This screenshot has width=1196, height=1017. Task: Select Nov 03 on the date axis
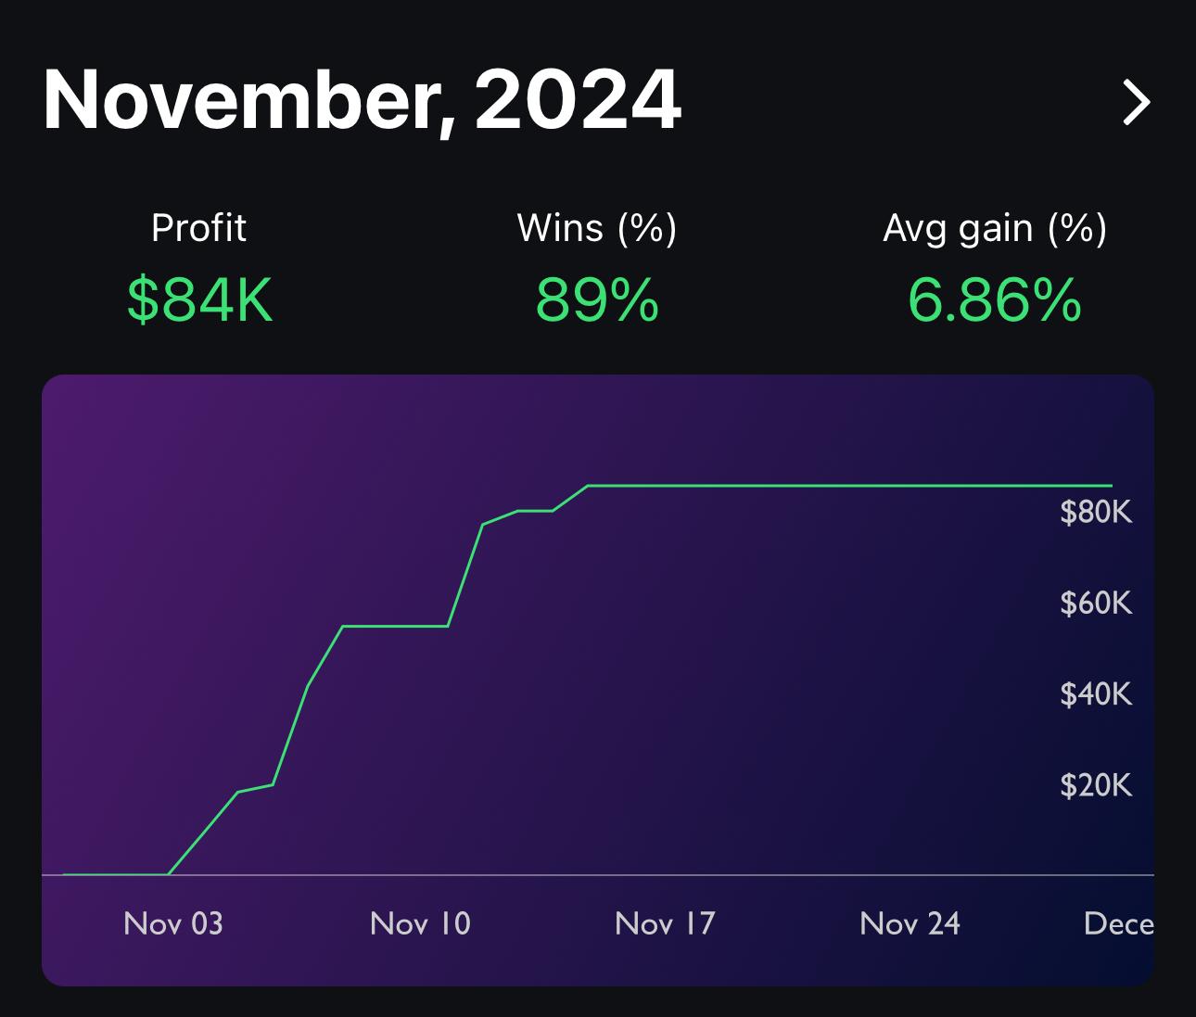[173, 923]
